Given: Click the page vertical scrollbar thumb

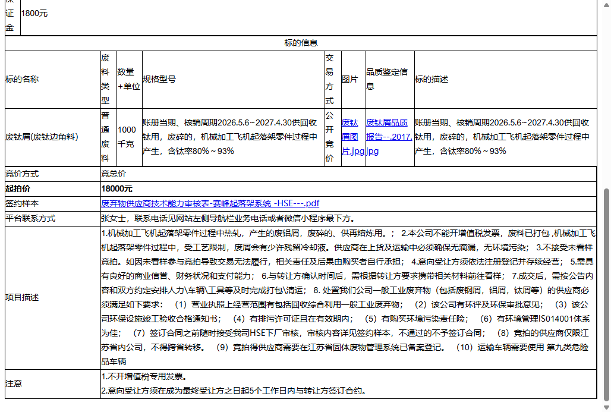Looking at the screenshot, I should pyautogui.click(x=606, y=294).
